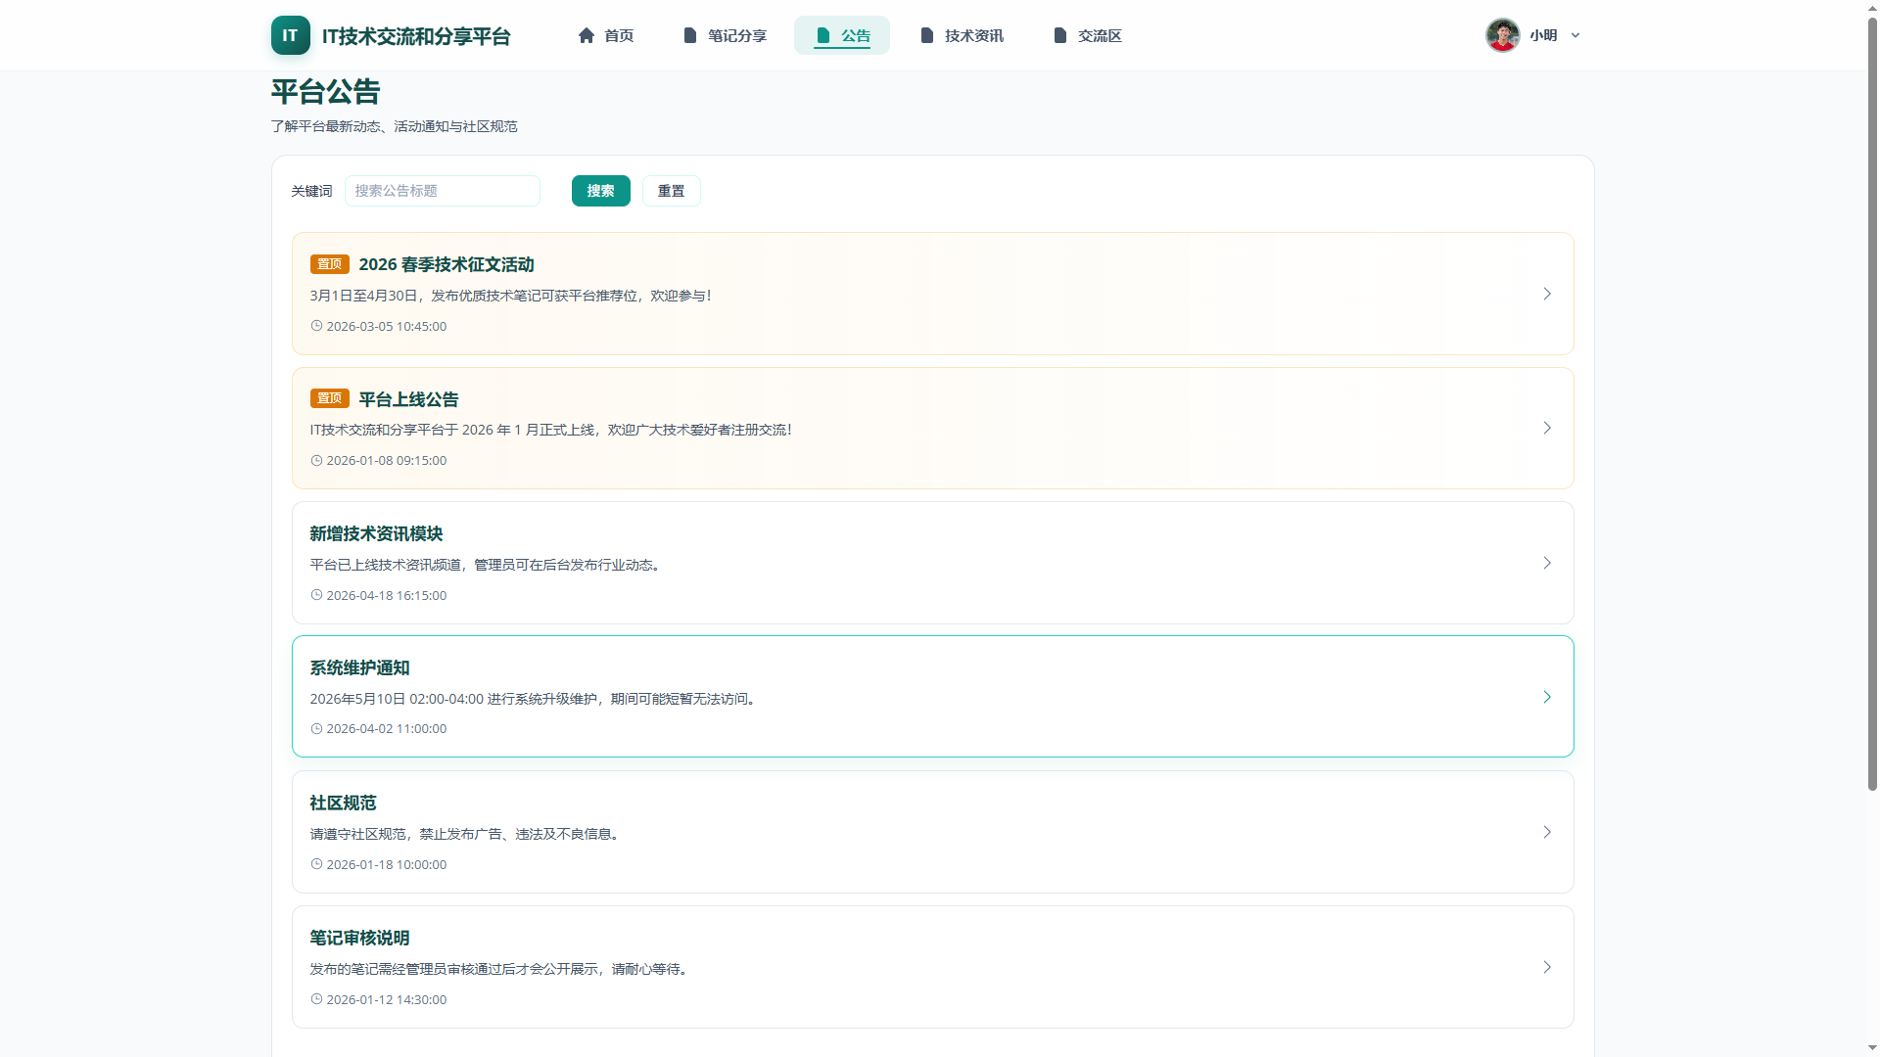Click clock icon beside 2026-04-18 16:15:00
Viewport: 1880px width, 1057px height.
[x=316, y=595]
